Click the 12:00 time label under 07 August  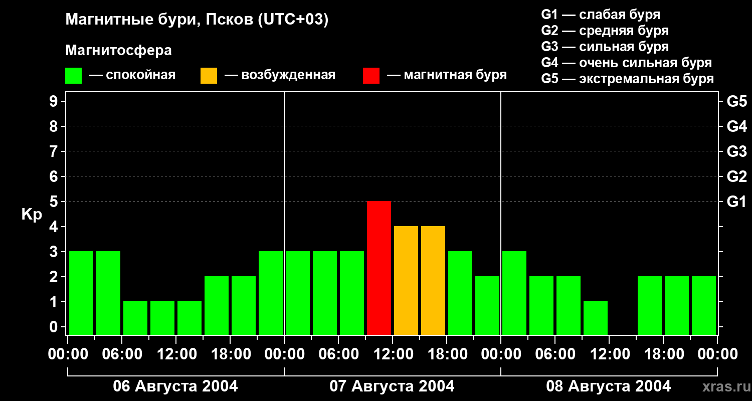point(393,354)
